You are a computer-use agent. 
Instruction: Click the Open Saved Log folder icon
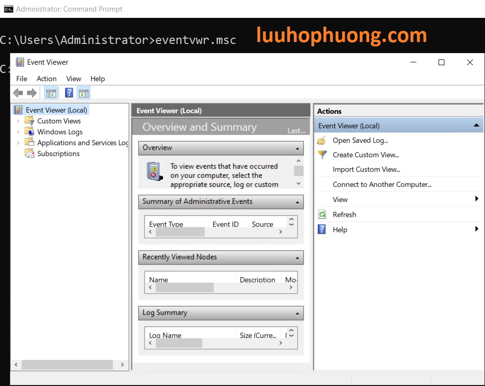pyautogui.click(x=322, y=141)
